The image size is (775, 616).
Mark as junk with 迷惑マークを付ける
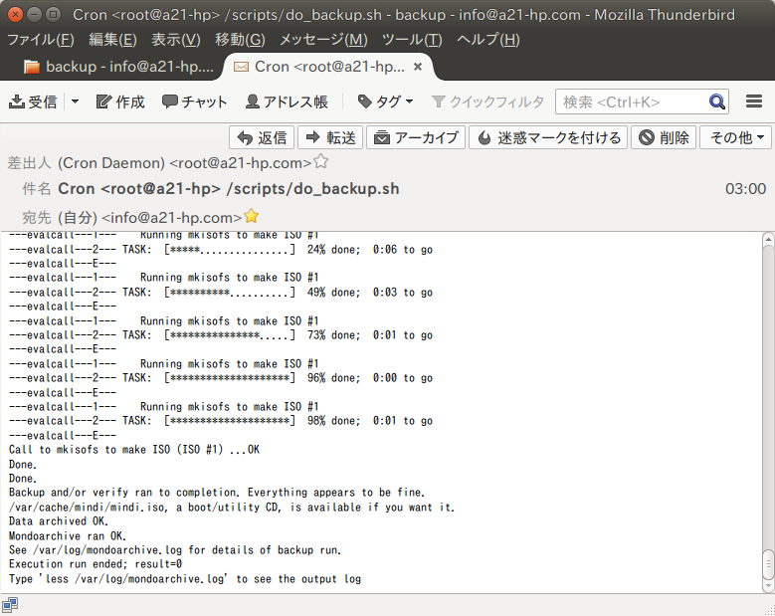(x=548, y=137)
